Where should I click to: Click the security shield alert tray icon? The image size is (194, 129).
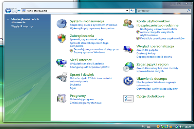tap(158, 126)
